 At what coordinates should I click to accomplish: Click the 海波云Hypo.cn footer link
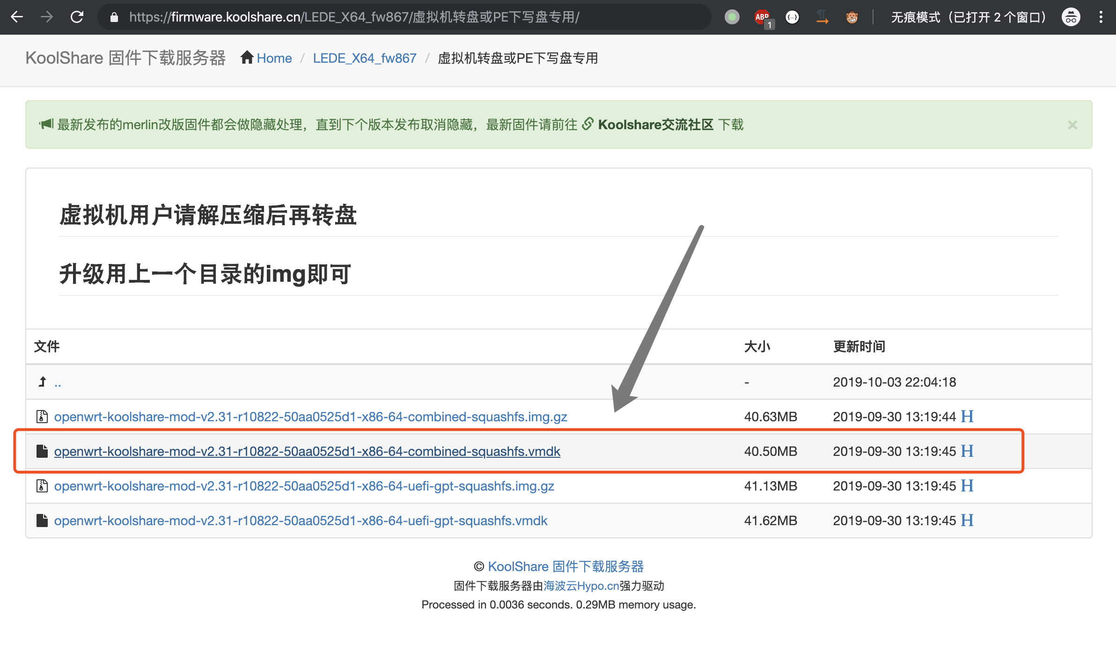(580, 586)
